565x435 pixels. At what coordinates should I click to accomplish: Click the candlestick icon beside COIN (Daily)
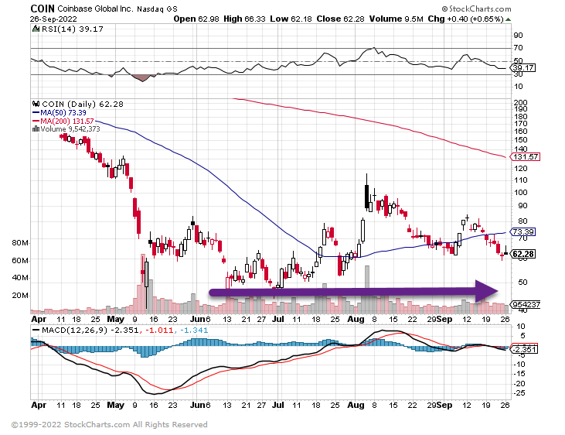point(36,104)
